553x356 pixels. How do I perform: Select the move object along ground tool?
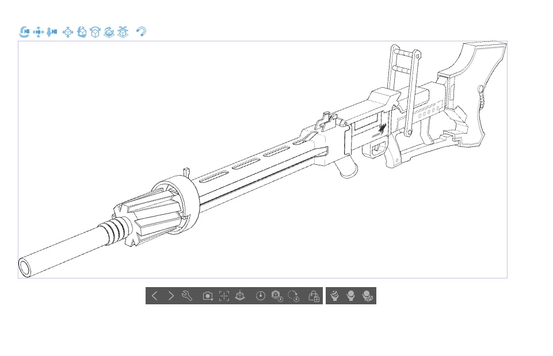[x=123, y=32]
